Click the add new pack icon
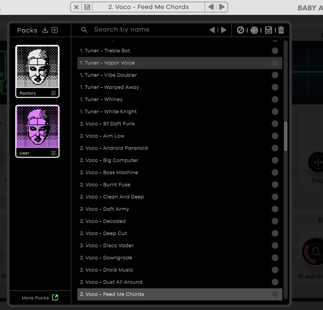323x310 pixels. pyautogui.click(x=55, y=30)
